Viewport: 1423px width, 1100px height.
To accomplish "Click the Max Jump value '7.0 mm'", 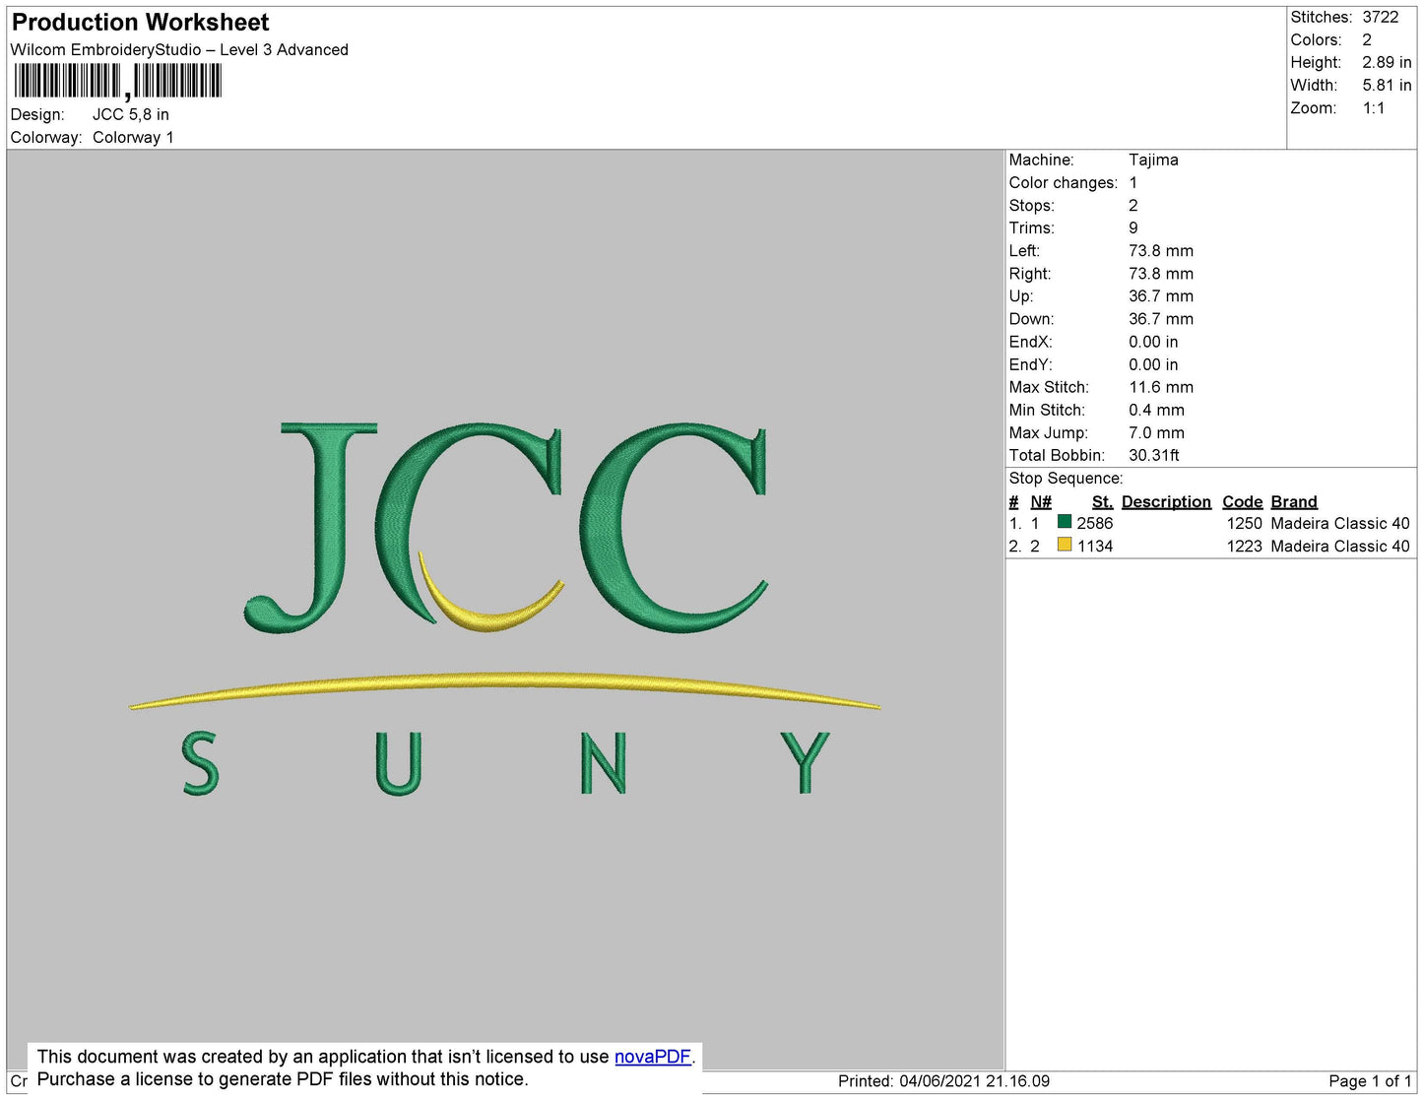I will tap(1156, 432).
